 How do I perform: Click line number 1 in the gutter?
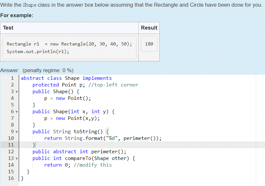click(12, 78)
